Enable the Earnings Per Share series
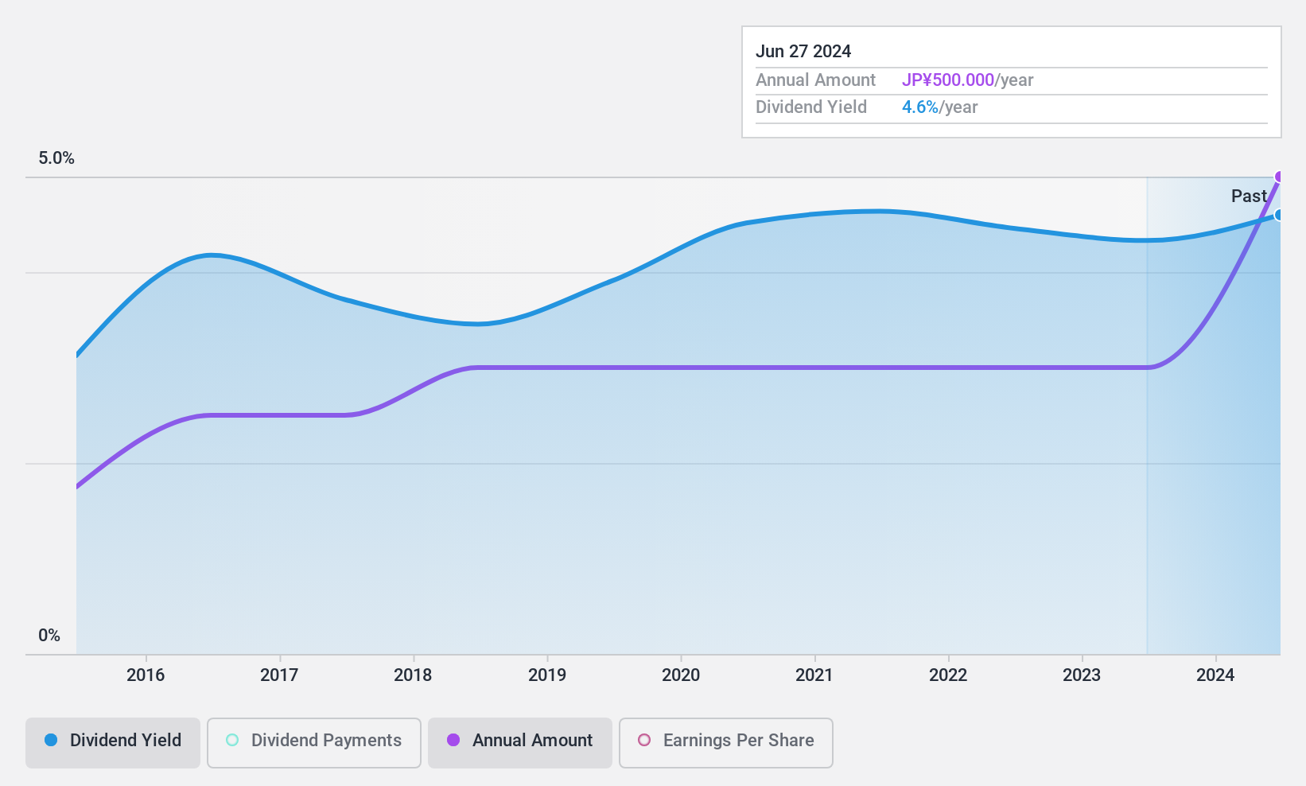 pyautogui.click(x=725, y=742)
